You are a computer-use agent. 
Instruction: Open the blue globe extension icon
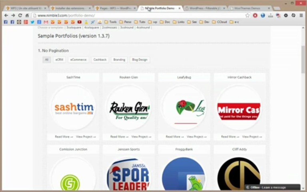click(263, 15)
